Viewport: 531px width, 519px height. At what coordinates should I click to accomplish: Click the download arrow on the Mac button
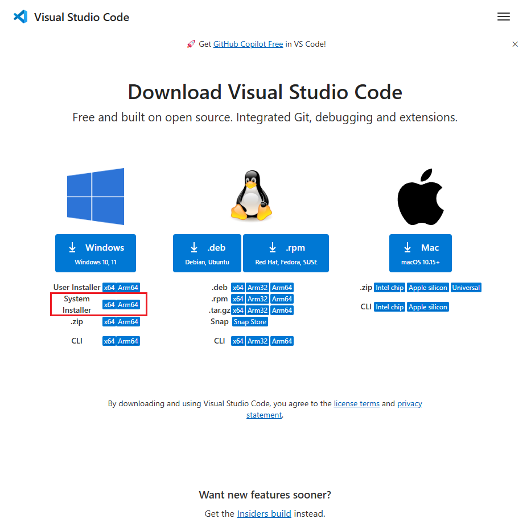(406, 247)
